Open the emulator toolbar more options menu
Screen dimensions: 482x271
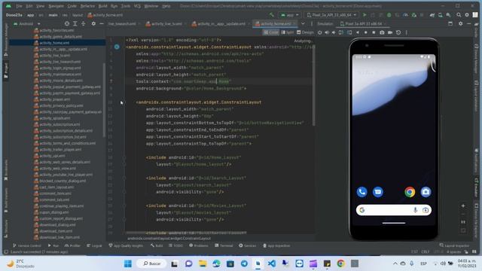pyautogui.click(x=407, y=32)
